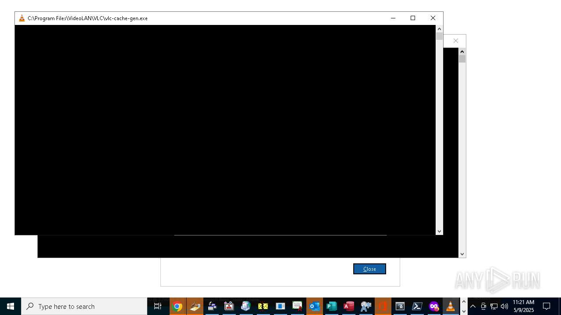Viewport: 561px width, 315px height.
Task: Open Google Chrome from the taskbar
Action: click(x=178, y=306)
